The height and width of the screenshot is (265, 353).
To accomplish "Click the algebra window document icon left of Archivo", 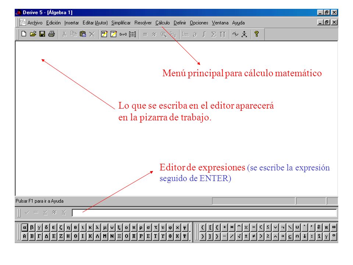I will (x=22, y=22).
